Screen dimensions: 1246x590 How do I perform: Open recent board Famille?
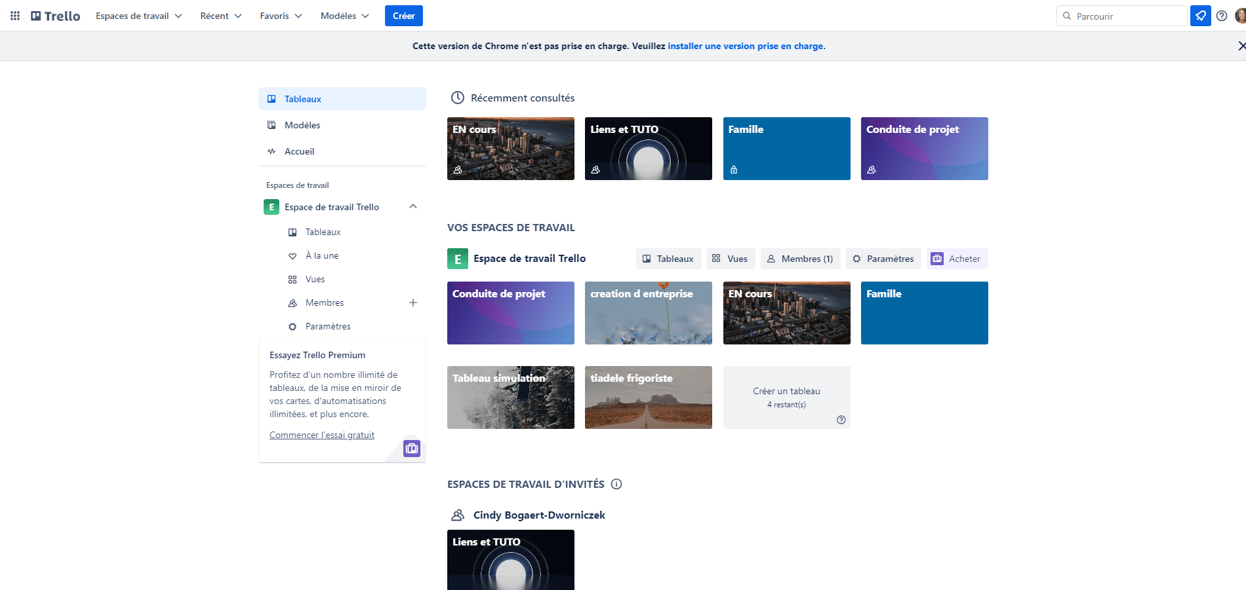pos(787,149)
